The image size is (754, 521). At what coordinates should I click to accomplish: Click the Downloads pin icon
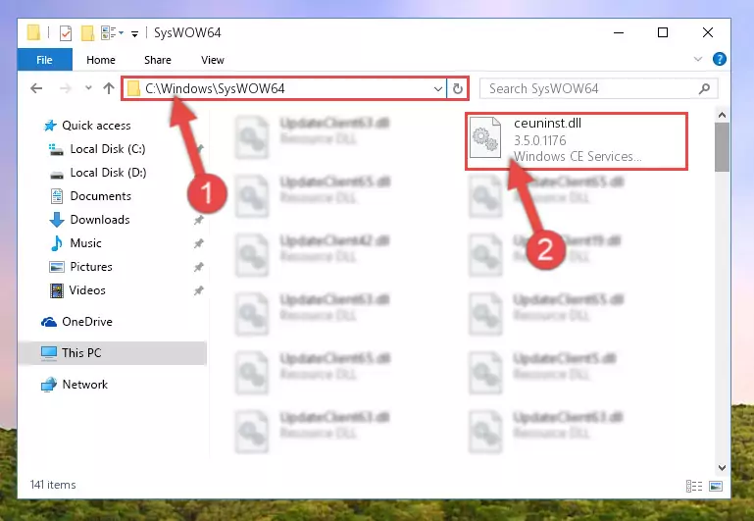tap(198, 220)
